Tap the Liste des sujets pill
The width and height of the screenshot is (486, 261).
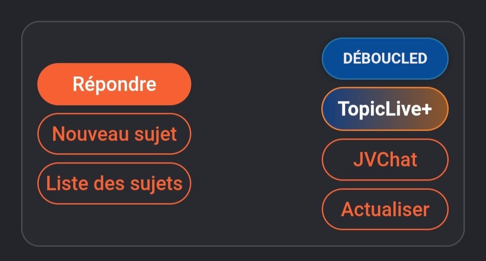pos(114,183)
